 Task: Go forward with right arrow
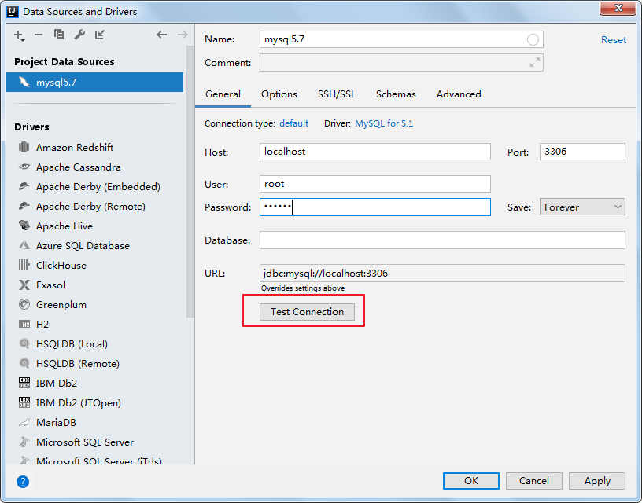tap(183, 35)
